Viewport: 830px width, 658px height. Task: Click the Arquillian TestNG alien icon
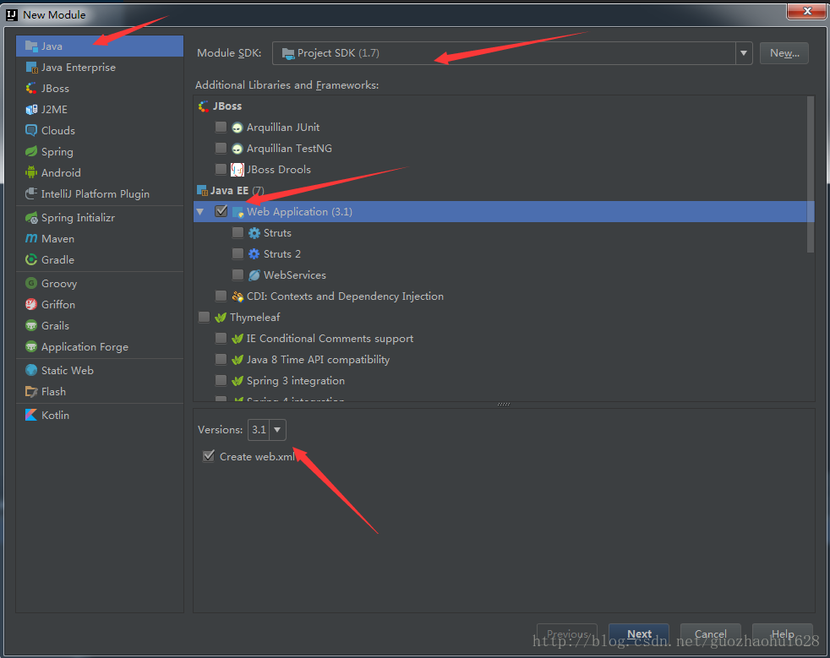pos(238,149)
